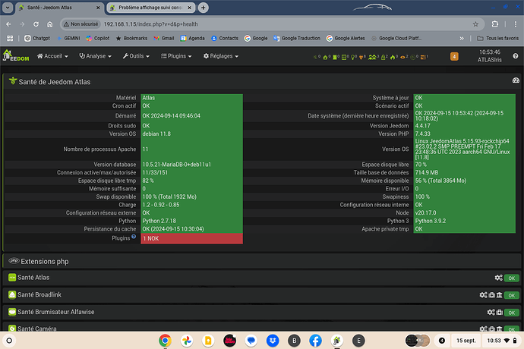524x349 pixels.
Task: Open the Google Traduction bookmark
Action: [297, 39]
